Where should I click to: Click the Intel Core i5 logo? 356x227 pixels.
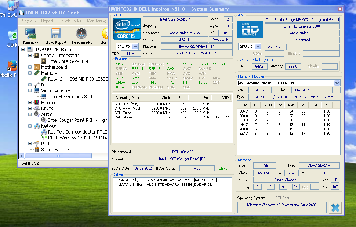coord(127,29)
